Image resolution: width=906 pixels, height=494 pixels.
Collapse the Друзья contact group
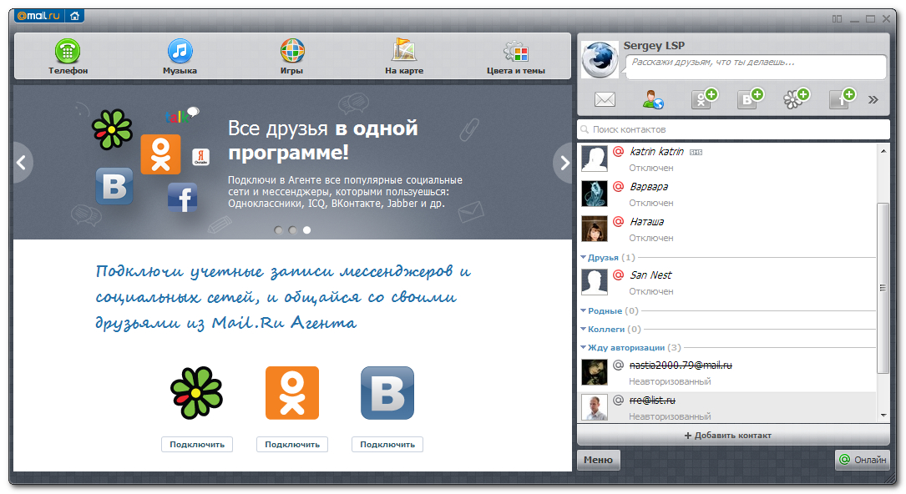click(x=584, y=257)
